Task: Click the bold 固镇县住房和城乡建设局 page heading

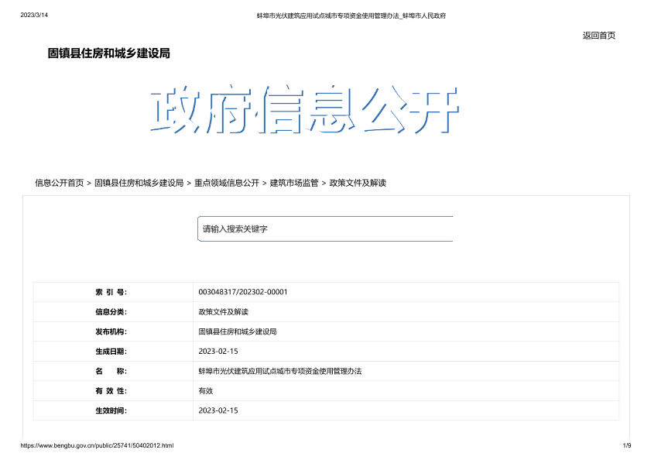Action: (109, 53)
